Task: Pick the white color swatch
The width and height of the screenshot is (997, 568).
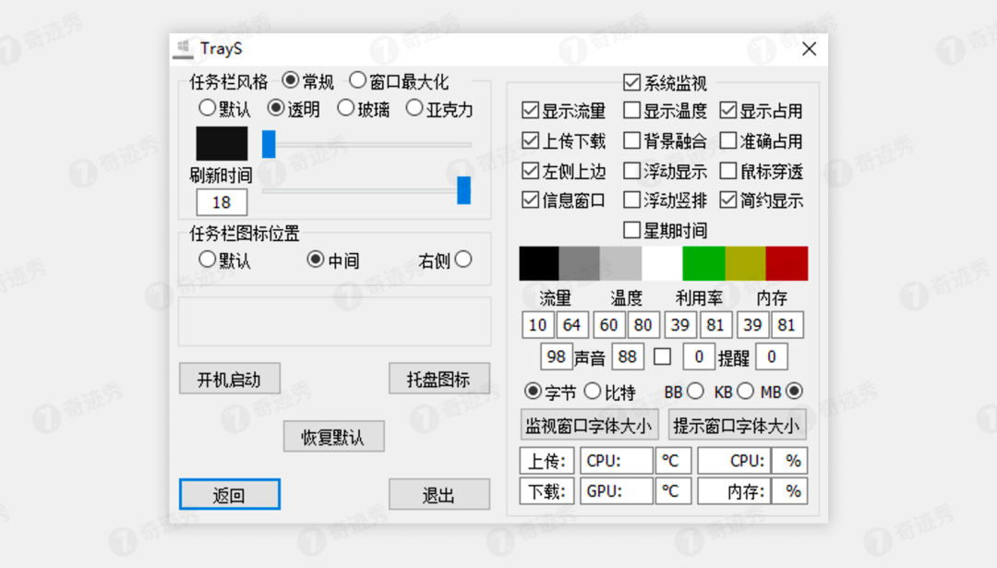Action: coord(662,263)
